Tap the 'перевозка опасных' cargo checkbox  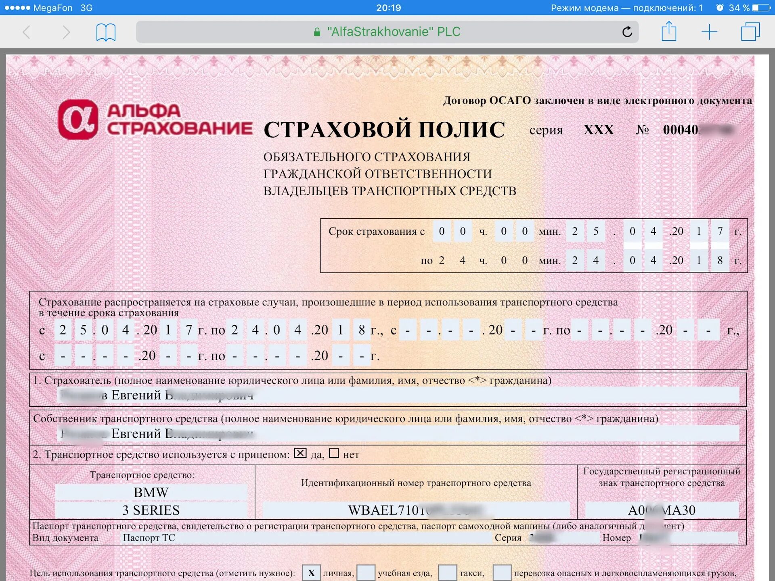[x=502, y=573]
